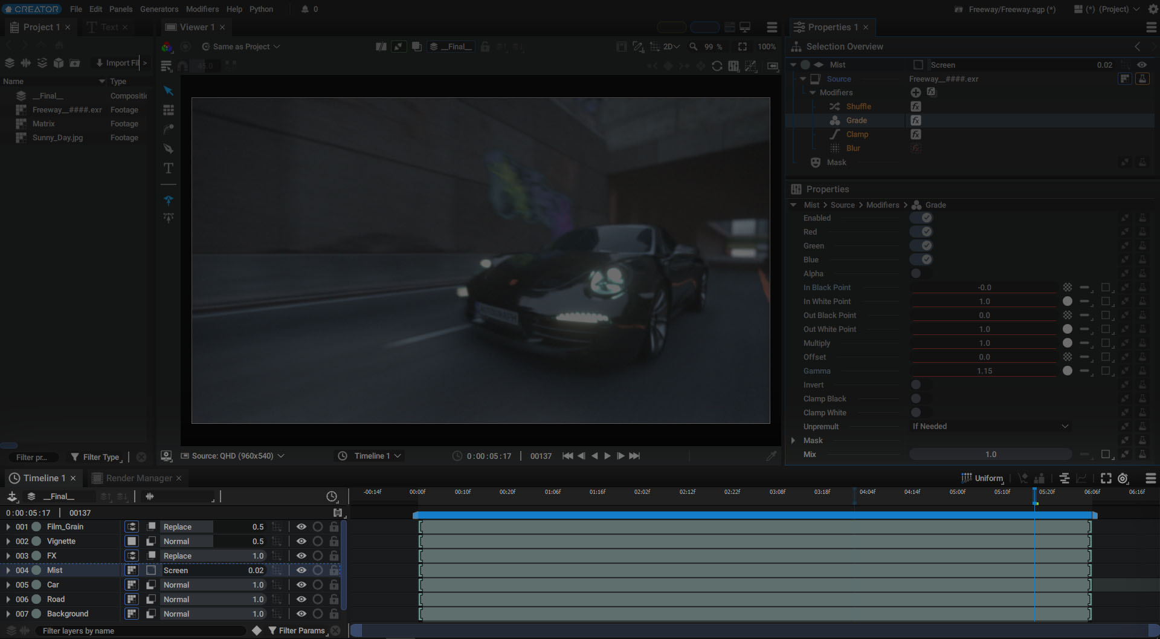This screenshot has height=639, width=1160.
Task: Click the Import File button
Action: pos(117,63)
